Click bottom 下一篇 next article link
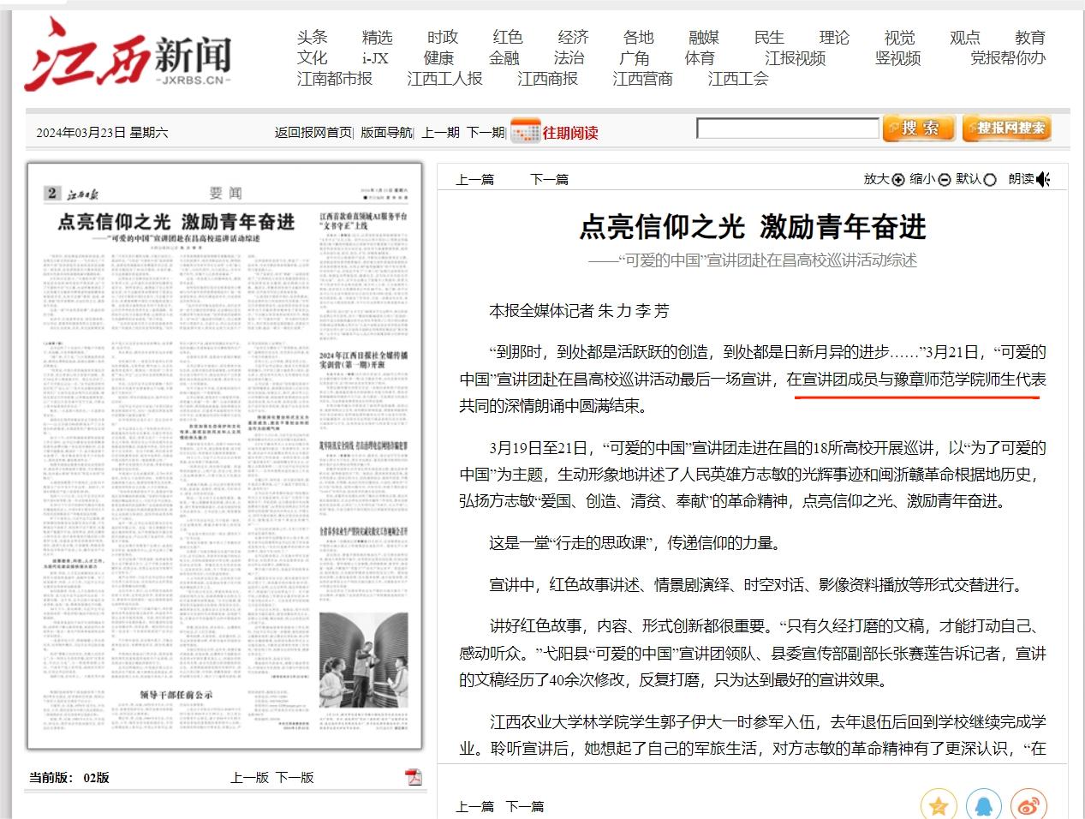This screenshot has height=819, width=1085. 525,806
